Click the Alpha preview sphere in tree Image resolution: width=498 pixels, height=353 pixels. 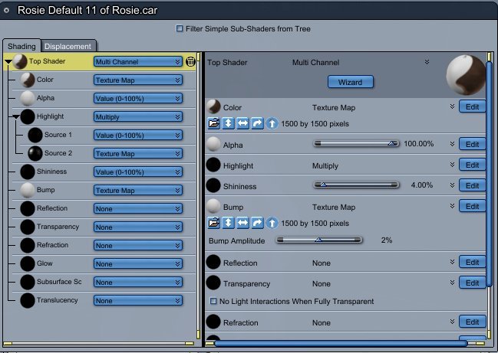pyautogui.click(x=28, y=98)
